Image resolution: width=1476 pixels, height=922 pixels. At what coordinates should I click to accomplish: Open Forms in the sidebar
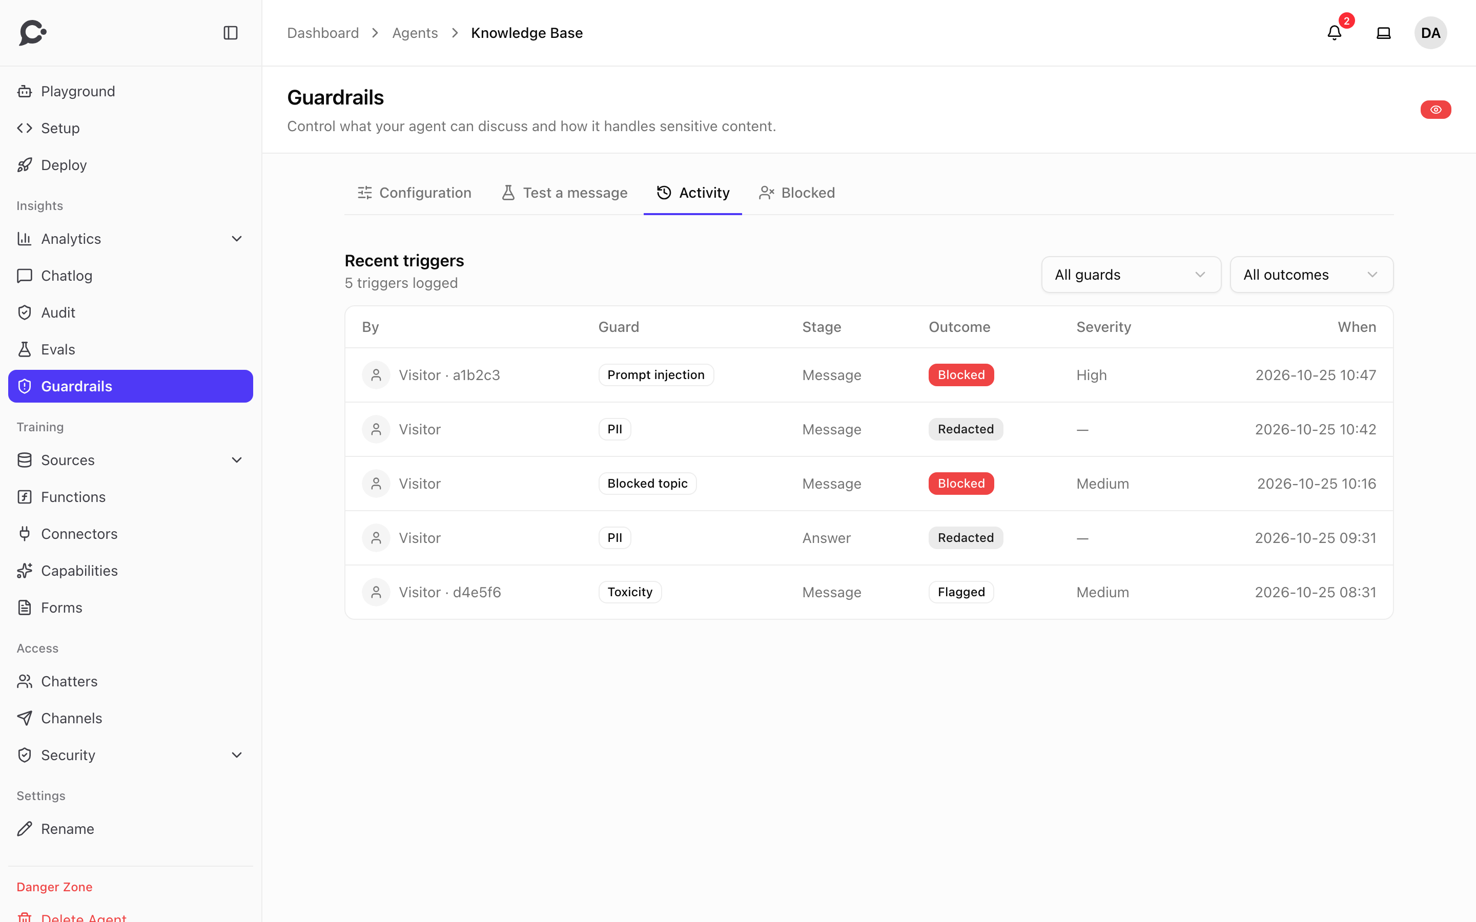[131, 607]
